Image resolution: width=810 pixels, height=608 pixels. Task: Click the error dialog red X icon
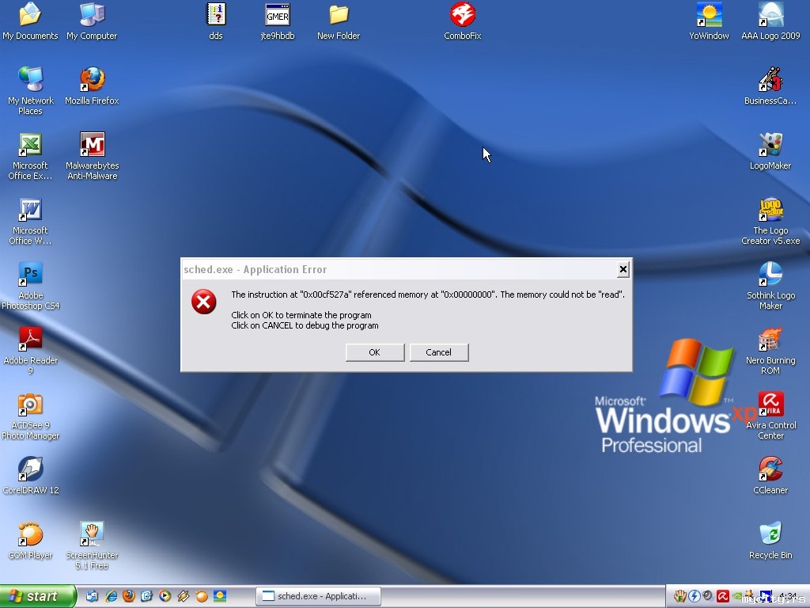point(204,302)
